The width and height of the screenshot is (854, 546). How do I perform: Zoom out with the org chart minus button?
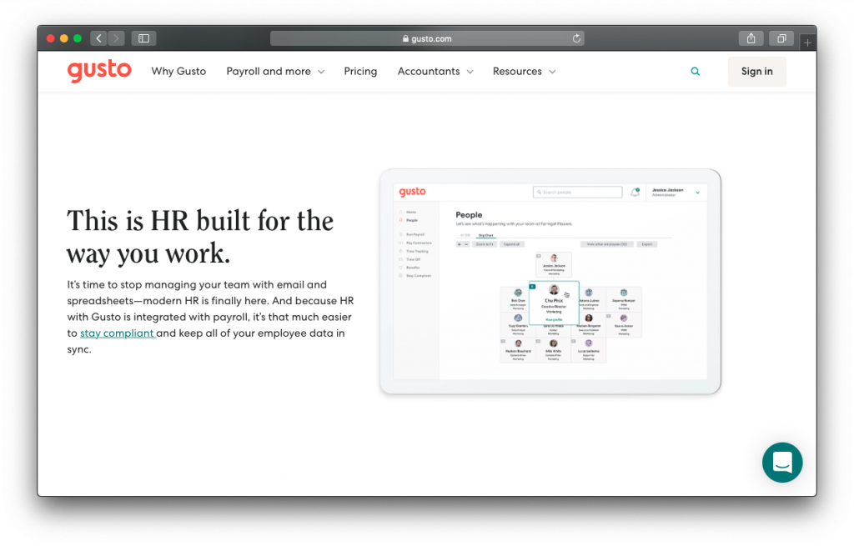(x=466, y=244)
